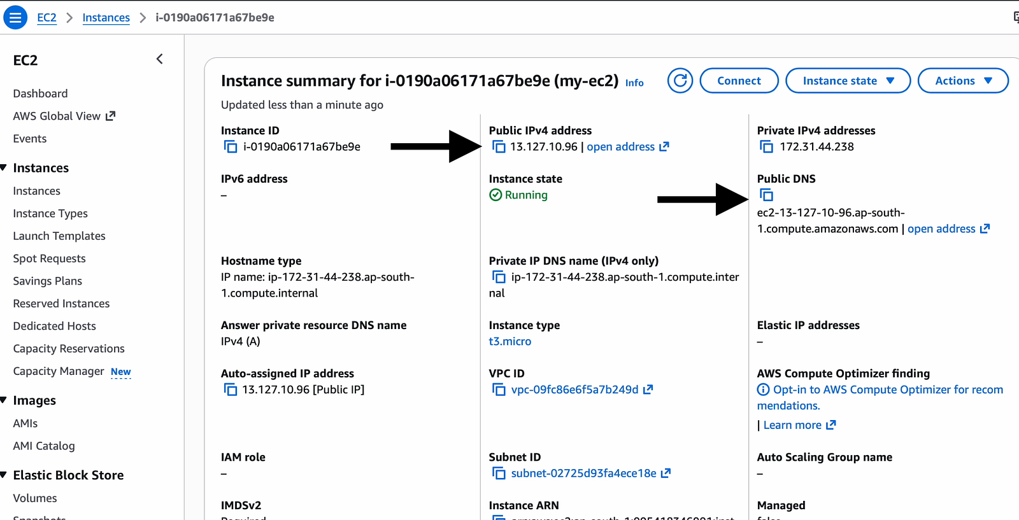This screenshot has width=1019, height=520.
Task: Click the Connect button
Action: click(x=739, y=81)
